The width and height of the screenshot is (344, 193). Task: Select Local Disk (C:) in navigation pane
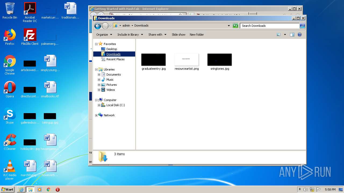115,105
